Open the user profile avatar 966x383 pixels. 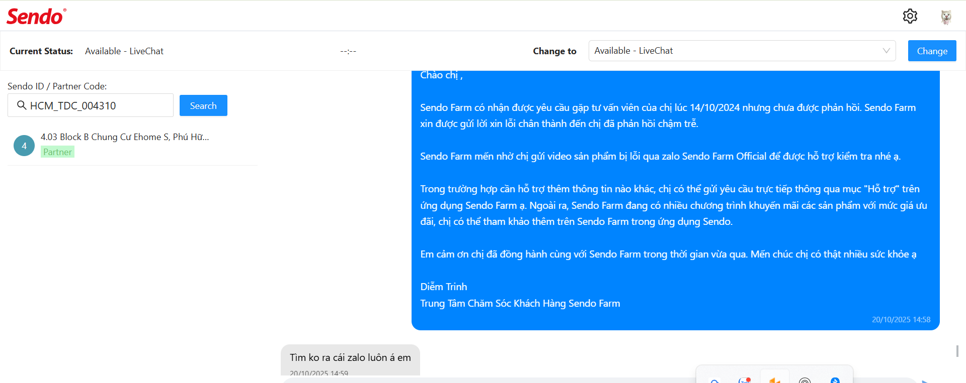point(946,17)
